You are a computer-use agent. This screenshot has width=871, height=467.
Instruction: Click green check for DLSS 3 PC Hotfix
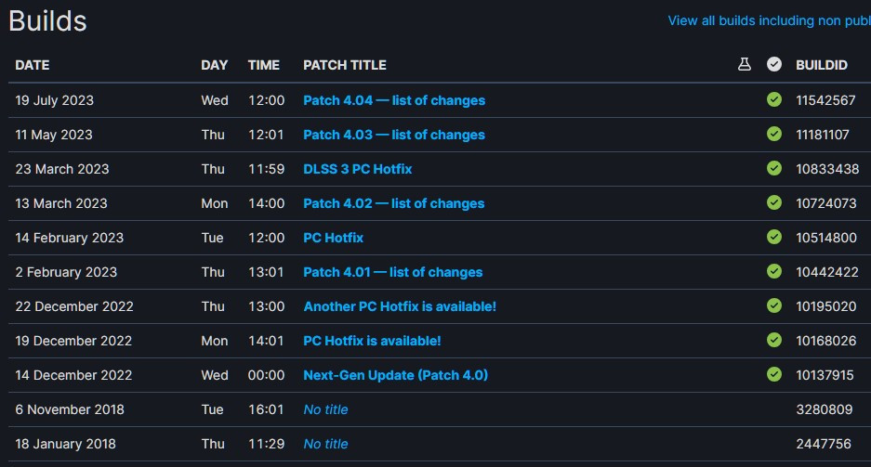click(773, 168)
